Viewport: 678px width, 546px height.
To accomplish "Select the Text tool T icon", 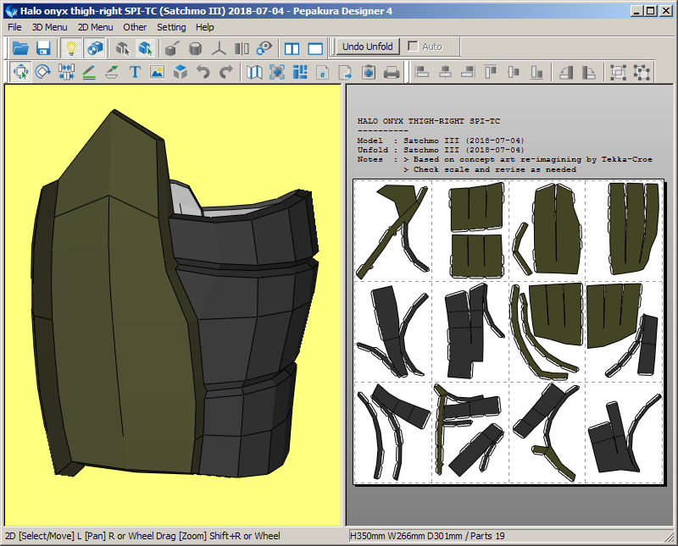I will (135, 73).
